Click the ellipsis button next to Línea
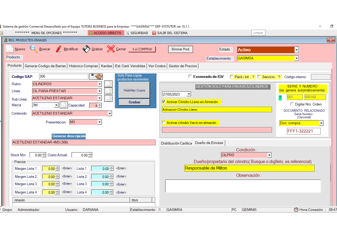337x238 pixels. click(108, 91)
